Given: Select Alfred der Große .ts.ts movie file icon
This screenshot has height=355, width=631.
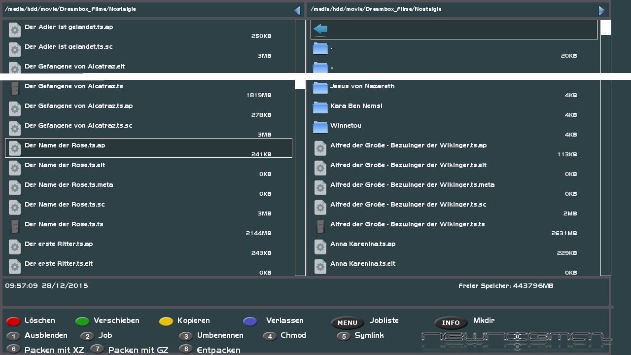Looking at the screenshot, I should (320, 227).
